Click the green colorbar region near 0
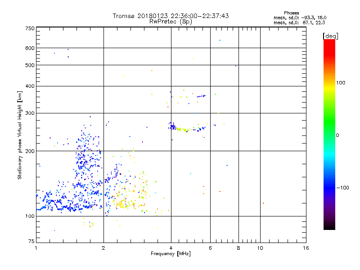 tap(329, 135)
